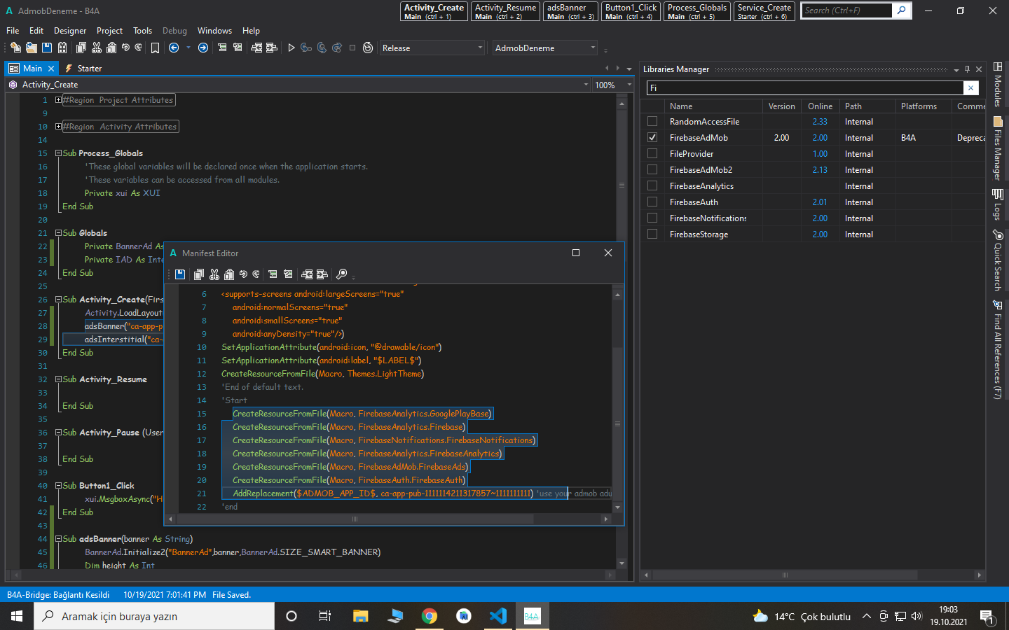This screenshot has height=630, width=1009.
Task: Check the FirebaseAnalytics library checkbox
Action: 652,185
